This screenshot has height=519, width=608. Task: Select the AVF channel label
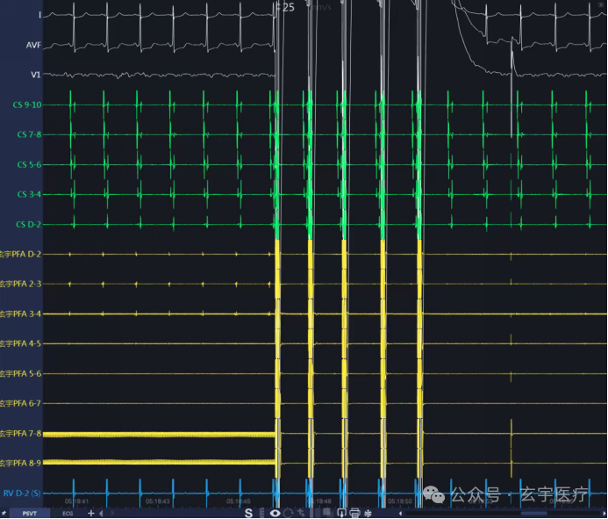(x=33, y=45)
